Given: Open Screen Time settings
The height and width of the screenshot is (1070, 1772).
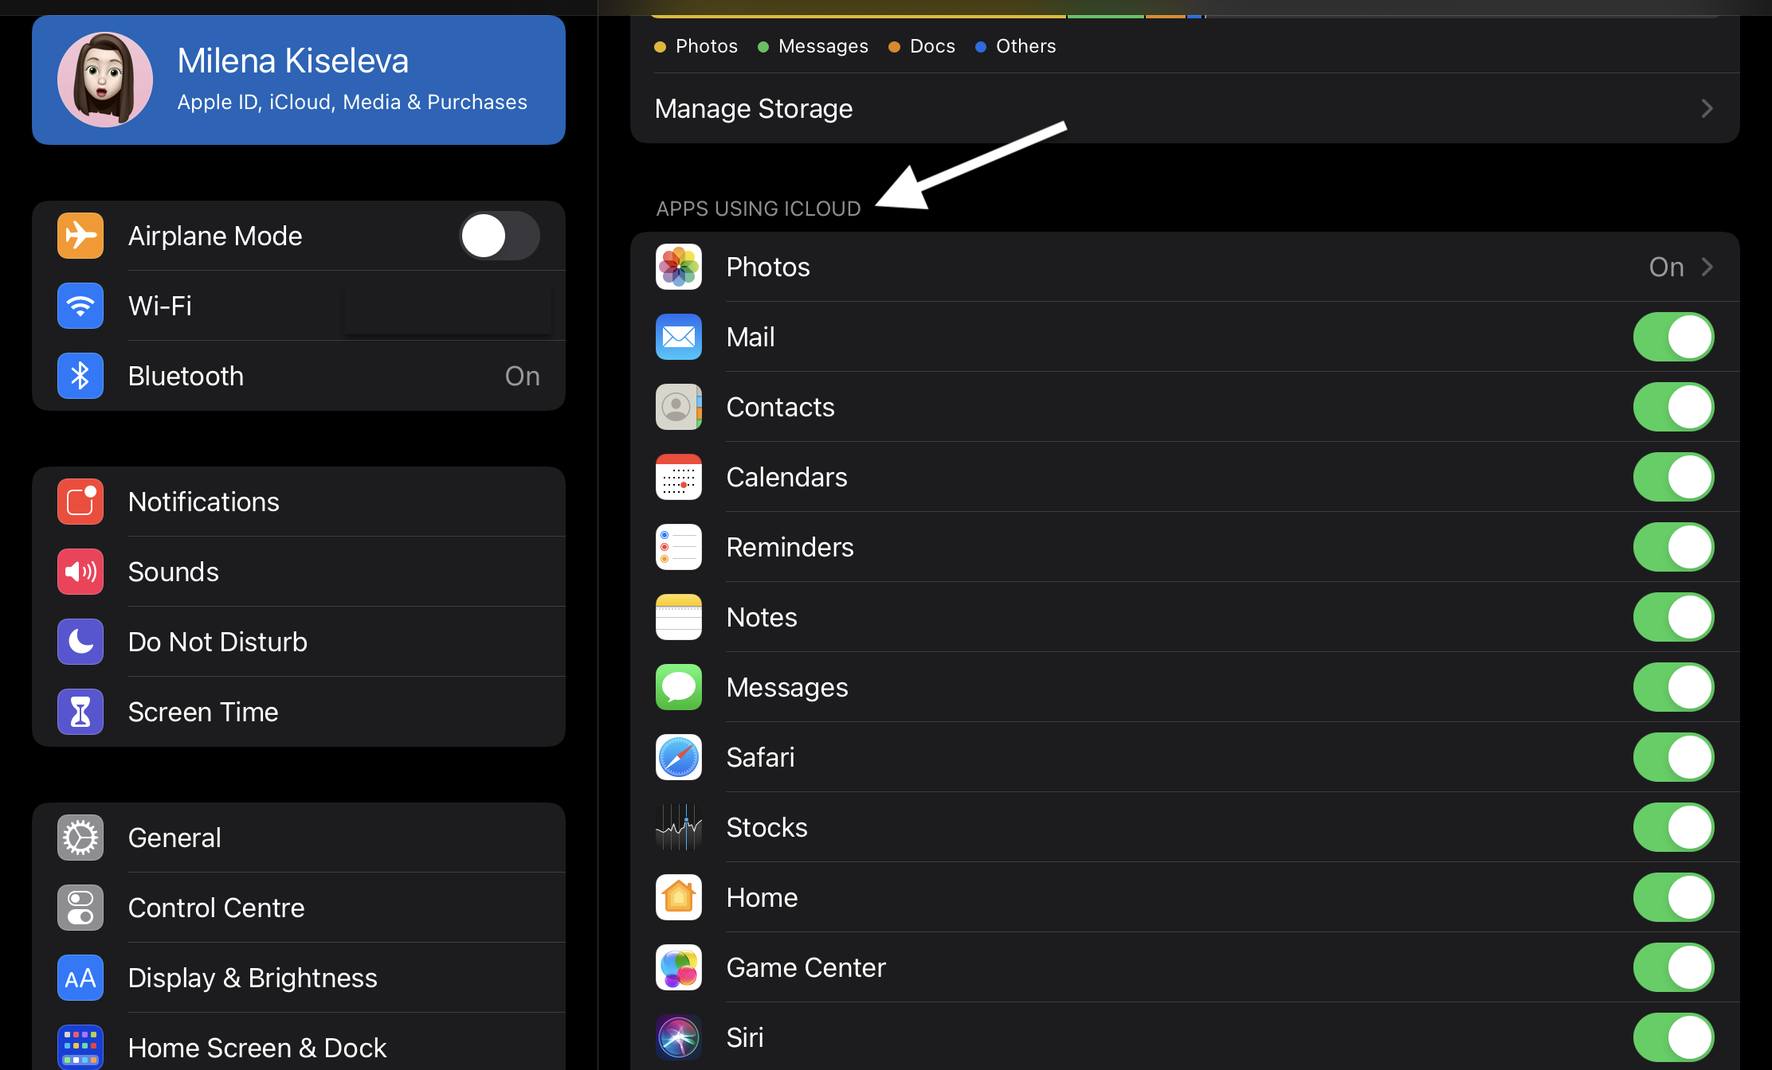Looking at the screenshot, I should (299, 712).
